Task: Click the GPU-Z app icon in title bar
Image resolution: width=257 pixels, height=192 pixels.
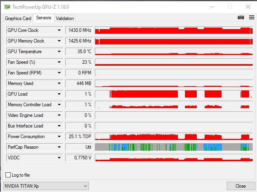Action: (7, 7)
